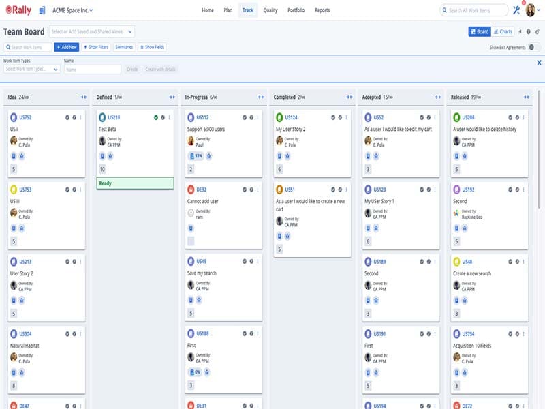
Task: Click the user story icon on card DE32
Action: point(191,189)
